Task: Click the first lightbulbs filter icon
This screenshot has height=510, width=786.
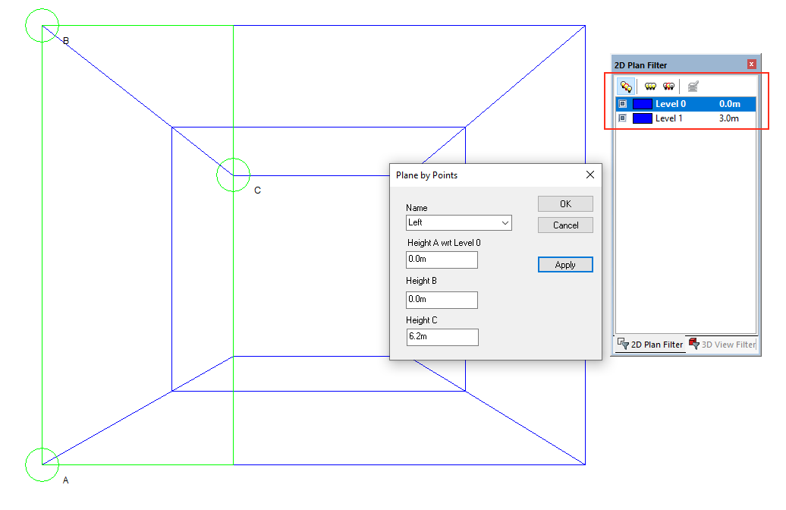Action: pos(626,87)
